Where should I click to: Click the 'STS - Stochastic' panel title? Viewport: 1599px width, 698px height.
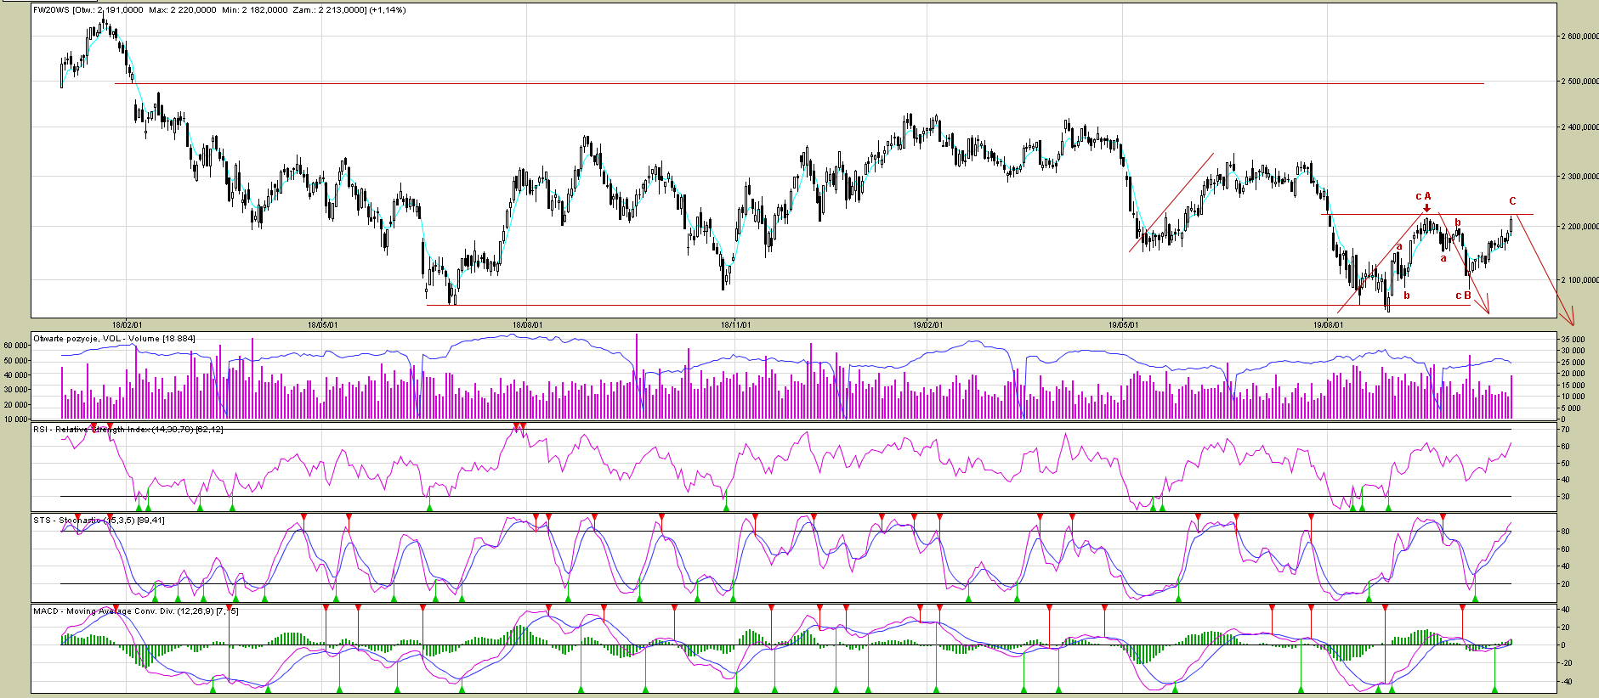click(99, 521)
